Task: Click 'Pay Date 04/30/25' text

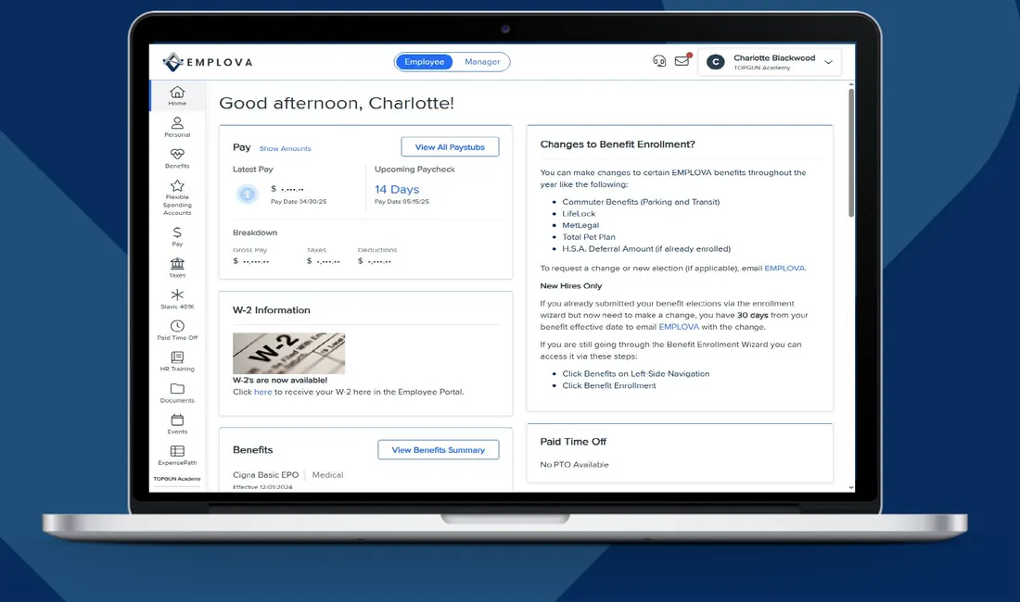Action: coord(299,201)
